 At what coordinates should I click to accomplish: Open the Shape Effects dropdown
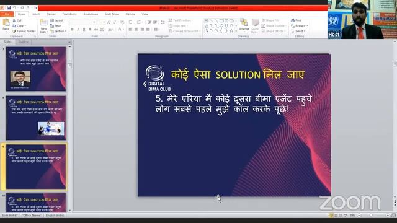(x=273, y=31)
